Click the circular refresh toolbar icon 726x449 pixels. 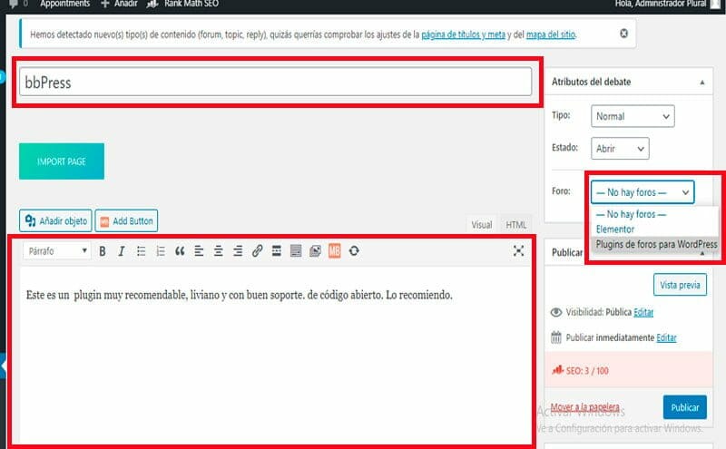[x=354, y=251]
